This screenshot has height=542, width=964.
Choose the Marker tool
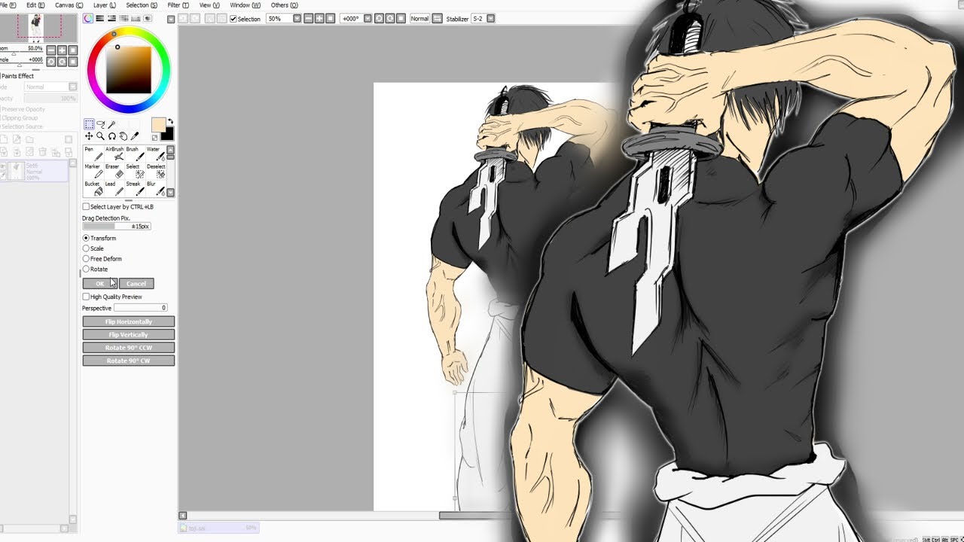tap(93, 171)
